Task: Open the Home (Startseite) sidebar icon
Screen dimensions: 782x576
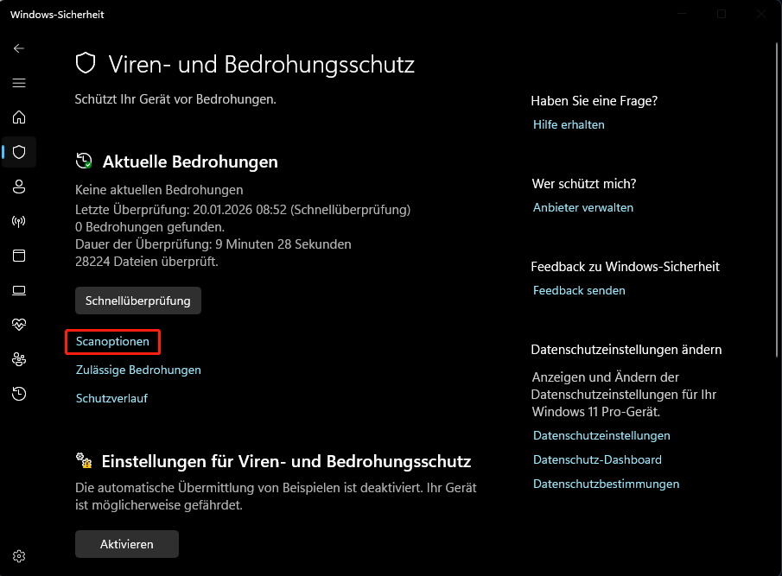Action: pyautogui.click(x=19, y=117)
